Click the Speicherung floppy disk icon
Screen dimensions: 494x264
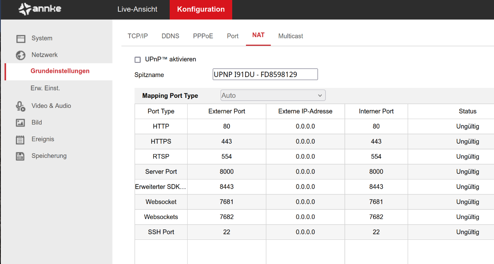(x=20, y=156)
